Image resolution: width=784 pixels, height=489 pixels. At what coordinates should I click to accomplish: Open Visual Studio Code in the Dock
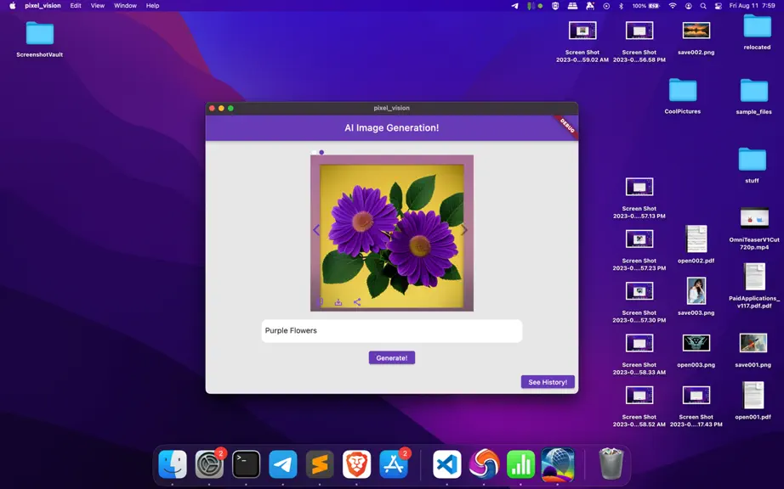click(446, 464)
